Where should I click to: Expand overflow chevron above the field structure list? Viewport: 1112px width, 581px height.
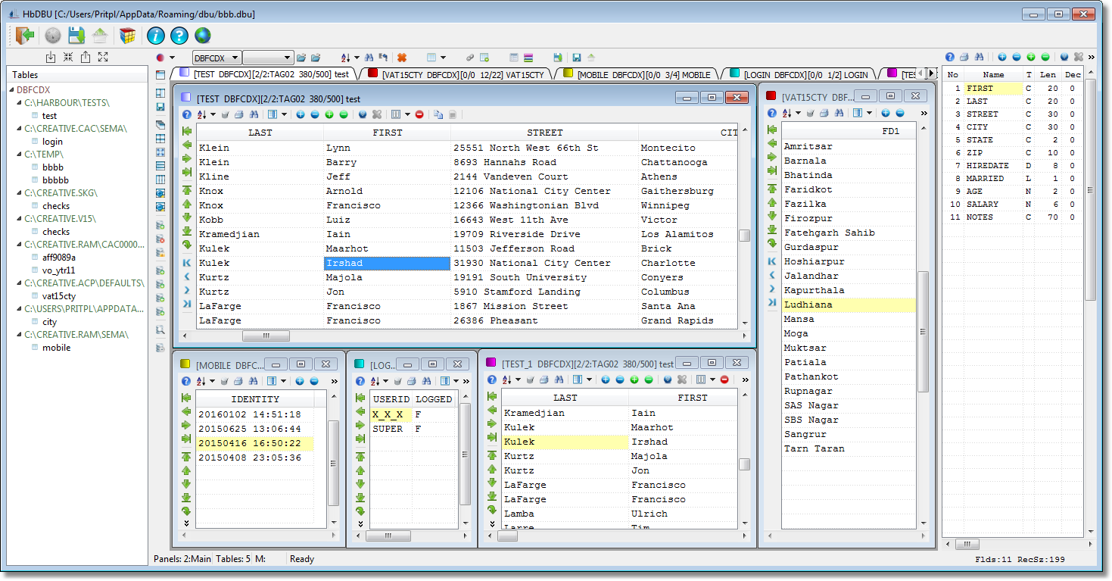pos(1092,57)
